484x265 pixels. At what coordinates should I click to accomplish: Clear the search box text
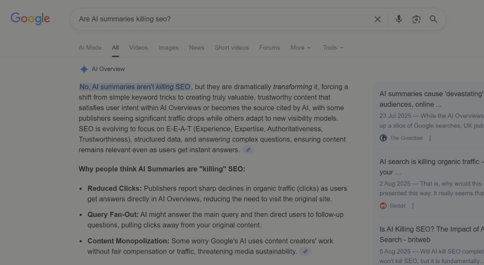pos(377,19)
